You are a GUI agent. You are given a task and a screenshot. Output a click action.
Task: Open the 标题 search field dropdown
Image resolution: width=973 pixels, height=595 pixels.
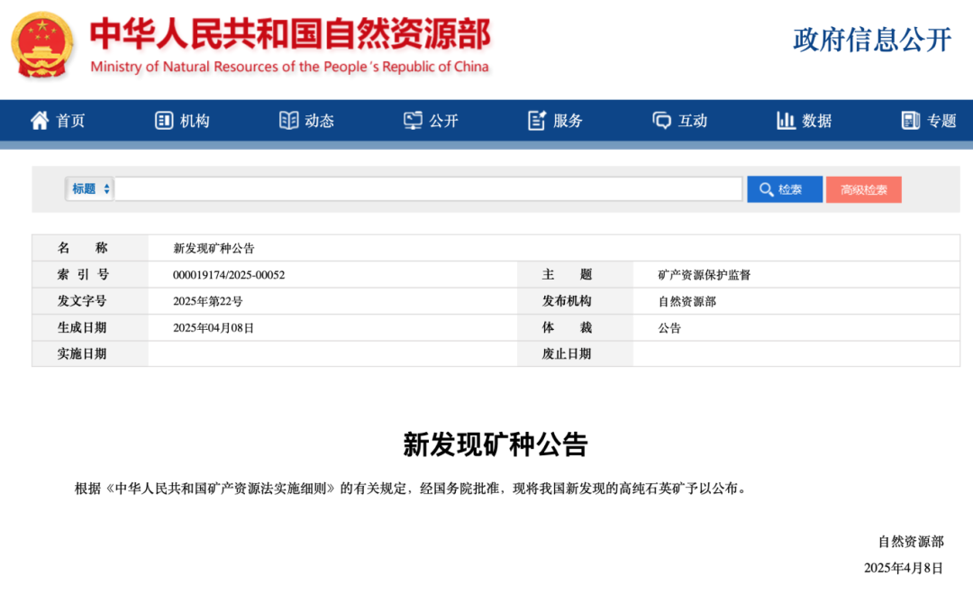(91, 189)
